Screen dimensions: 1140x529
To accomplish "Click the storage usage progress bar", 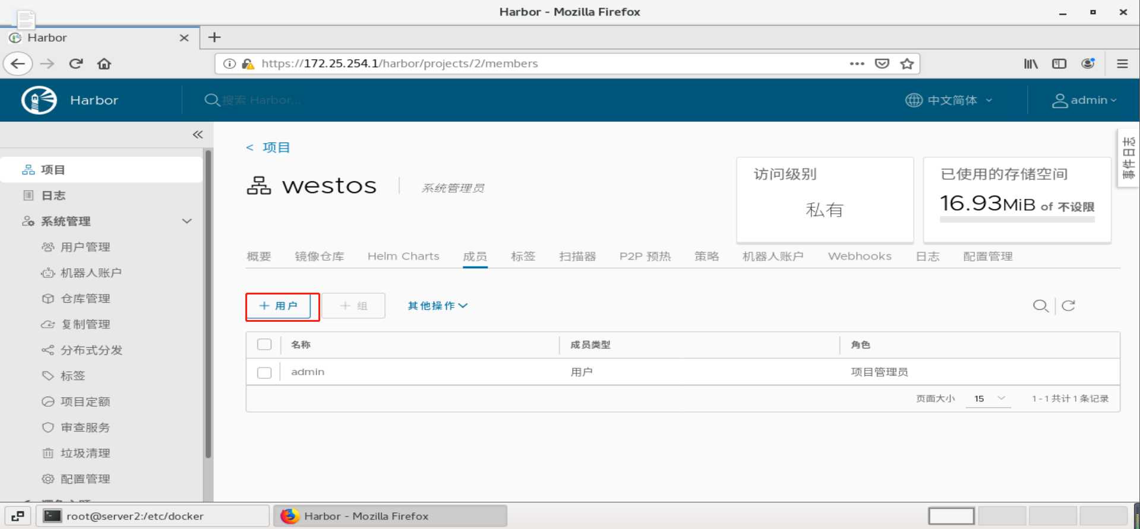I will click(1017, 220).
